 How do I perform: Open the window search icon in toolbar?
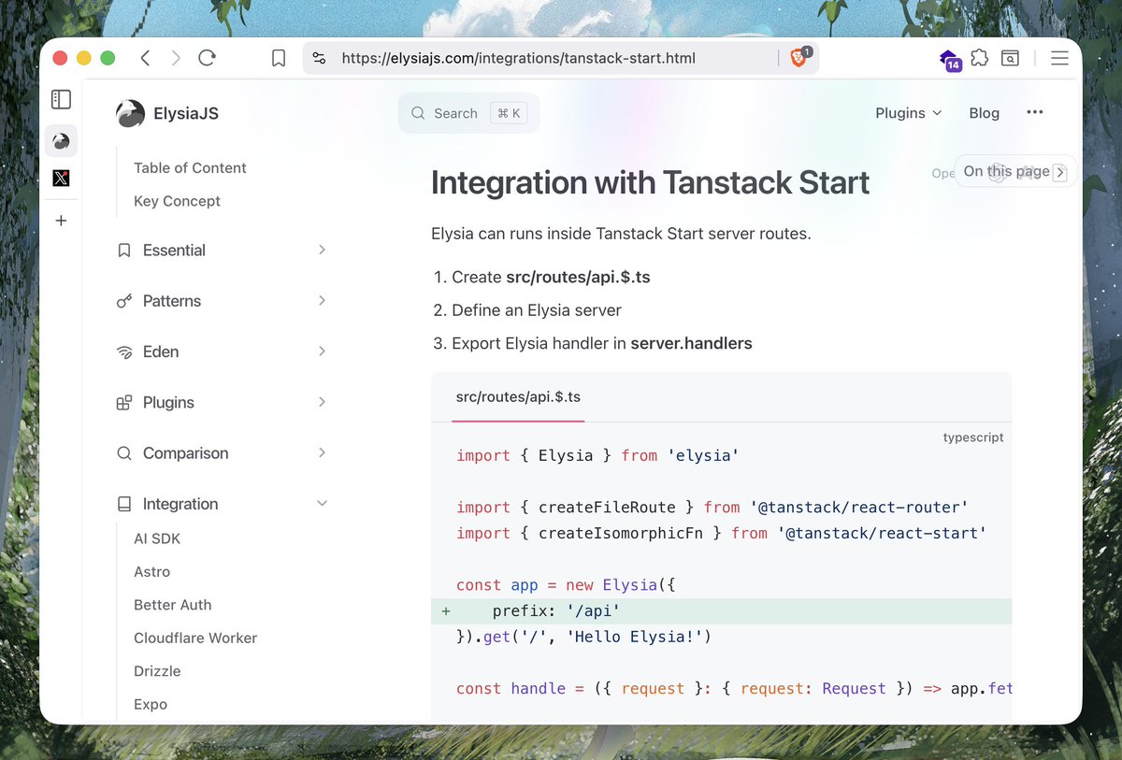1010,58
